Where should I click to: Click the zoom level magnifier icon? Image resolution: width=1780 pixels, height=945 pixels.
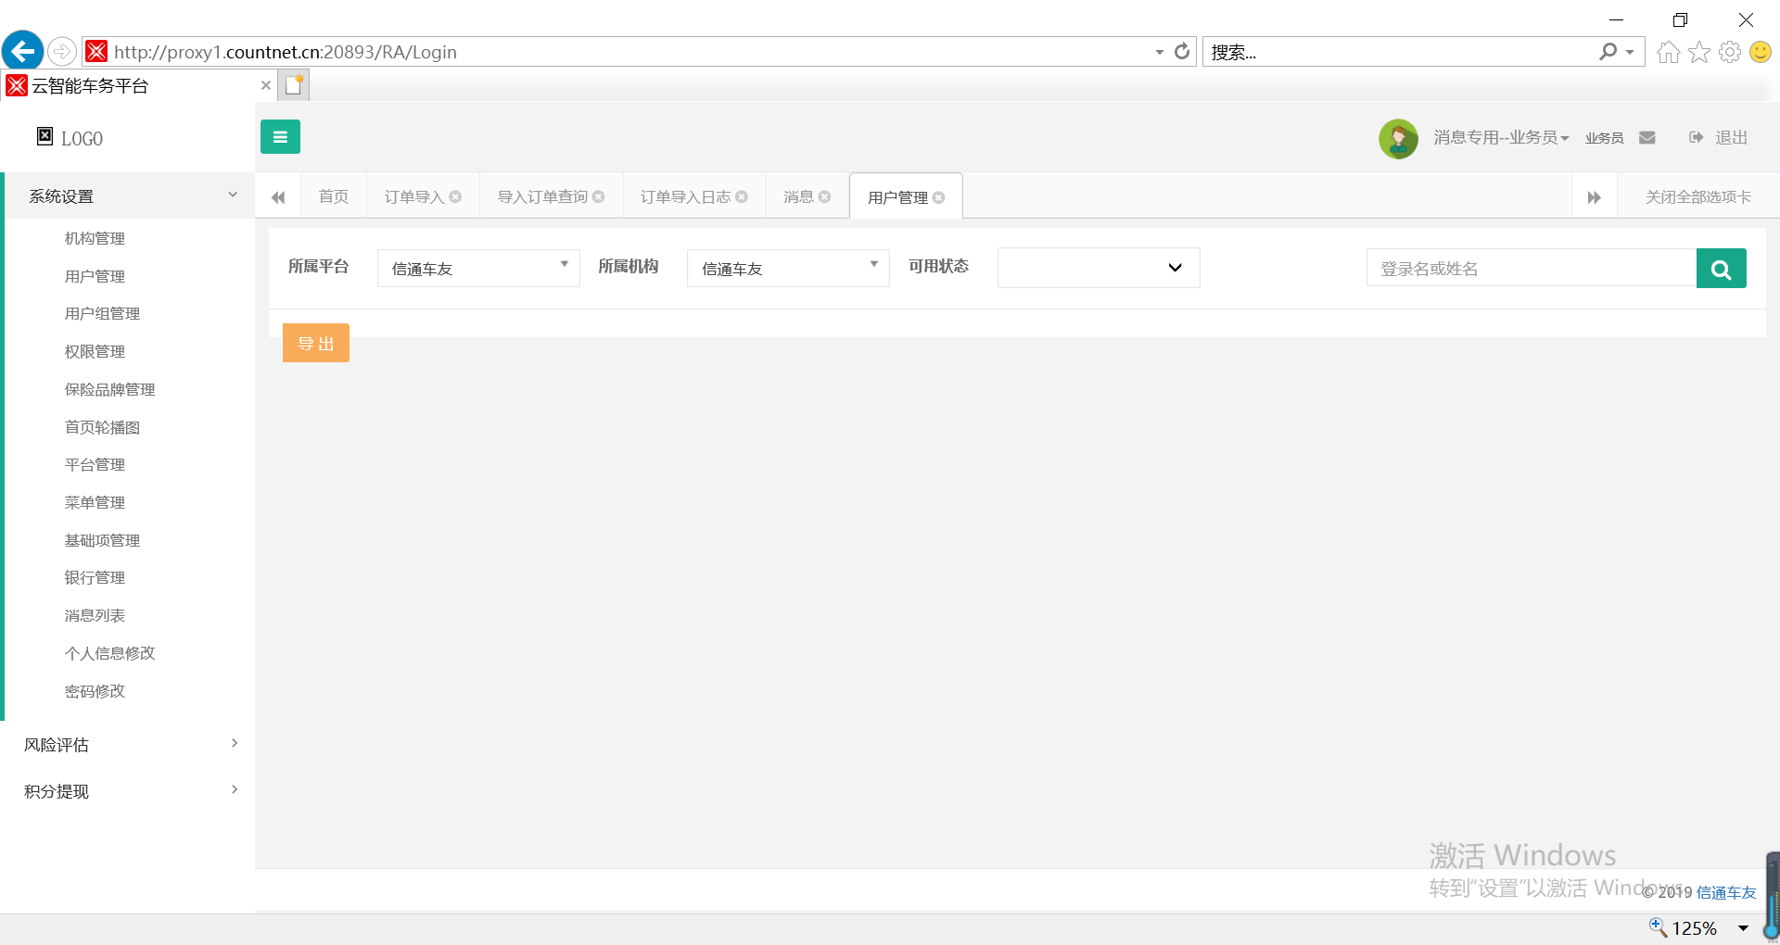click(1658, 927)
